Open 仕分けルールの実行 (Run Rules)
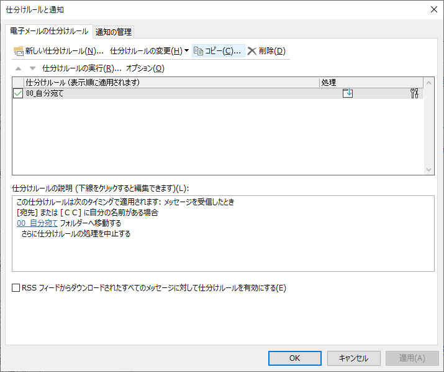The height and width of the screenshot is (372, 444). (x=81, y=68)
